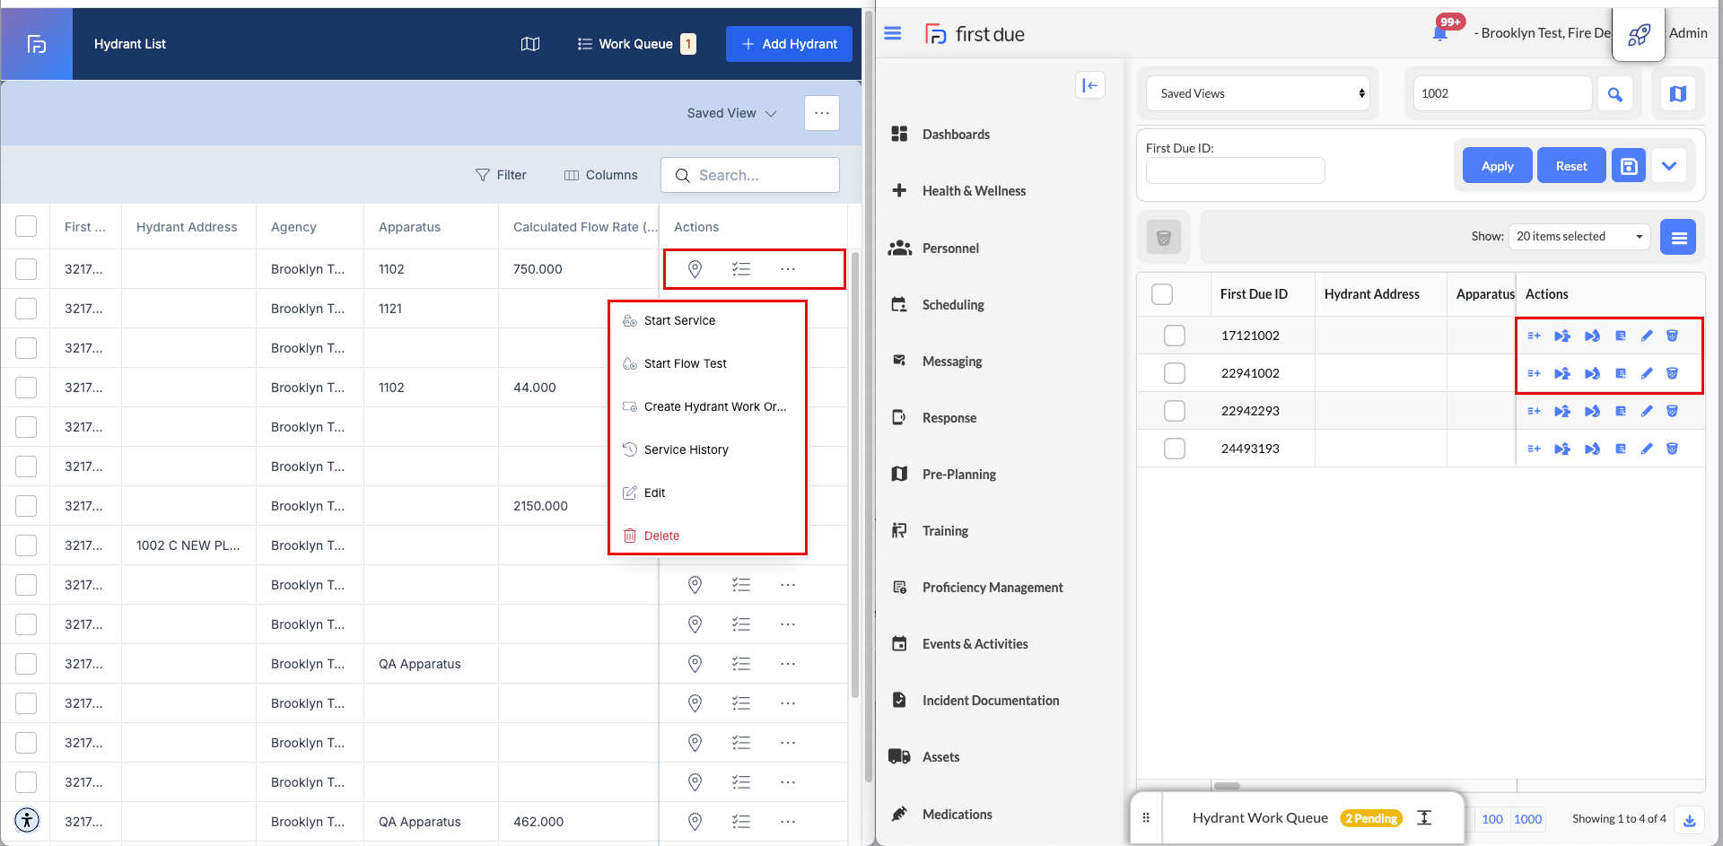1723x846 pixels.
Task: Choose Service History in the context menu
Action: (686, 449)
